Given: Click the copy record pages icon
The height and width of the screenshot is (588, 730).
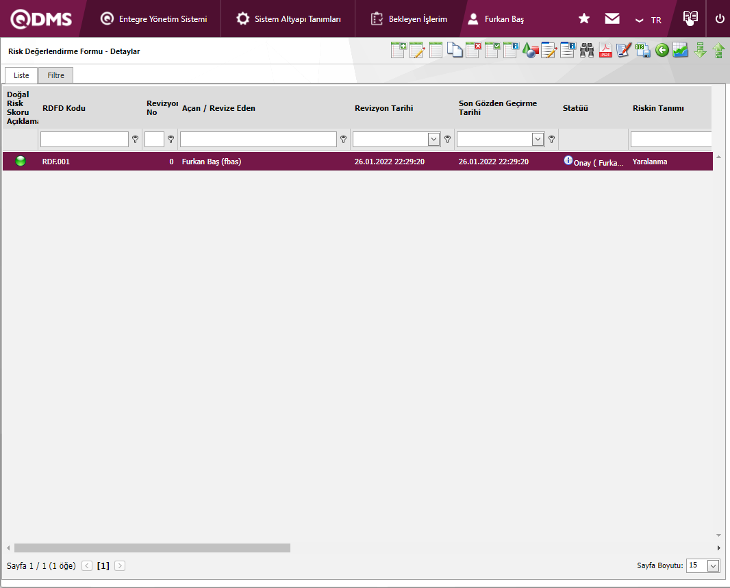Looking at the screenshot, I should coord(455,50).
